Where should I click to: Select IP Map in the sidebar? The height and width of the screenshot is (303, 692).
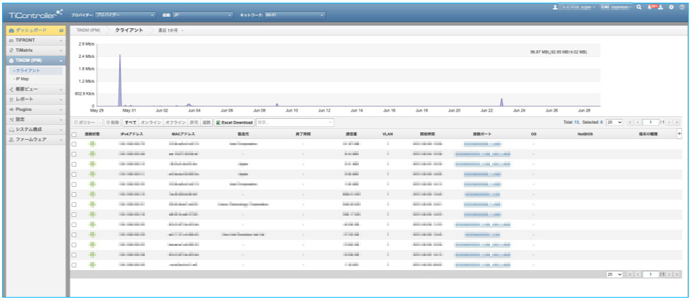pos(22,79)
